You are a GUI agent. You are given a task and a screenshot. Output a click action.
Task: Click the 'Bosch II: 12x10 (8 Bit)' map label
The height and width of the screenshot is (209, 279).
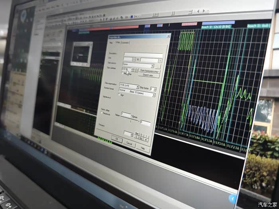click(216, 27)
